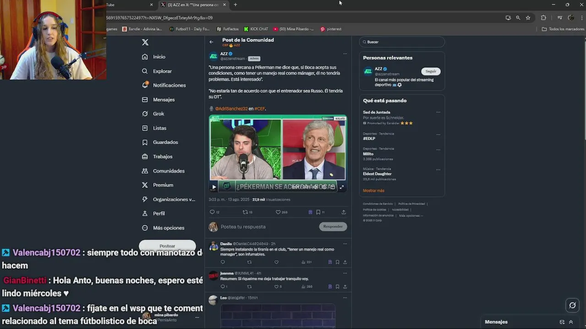The image size is (586, 329).
Task: Like juanma's reply
Action: tap(276, 287)
